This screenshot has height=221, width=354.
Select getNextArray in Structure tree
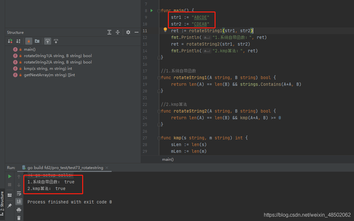tap(50, 75)
